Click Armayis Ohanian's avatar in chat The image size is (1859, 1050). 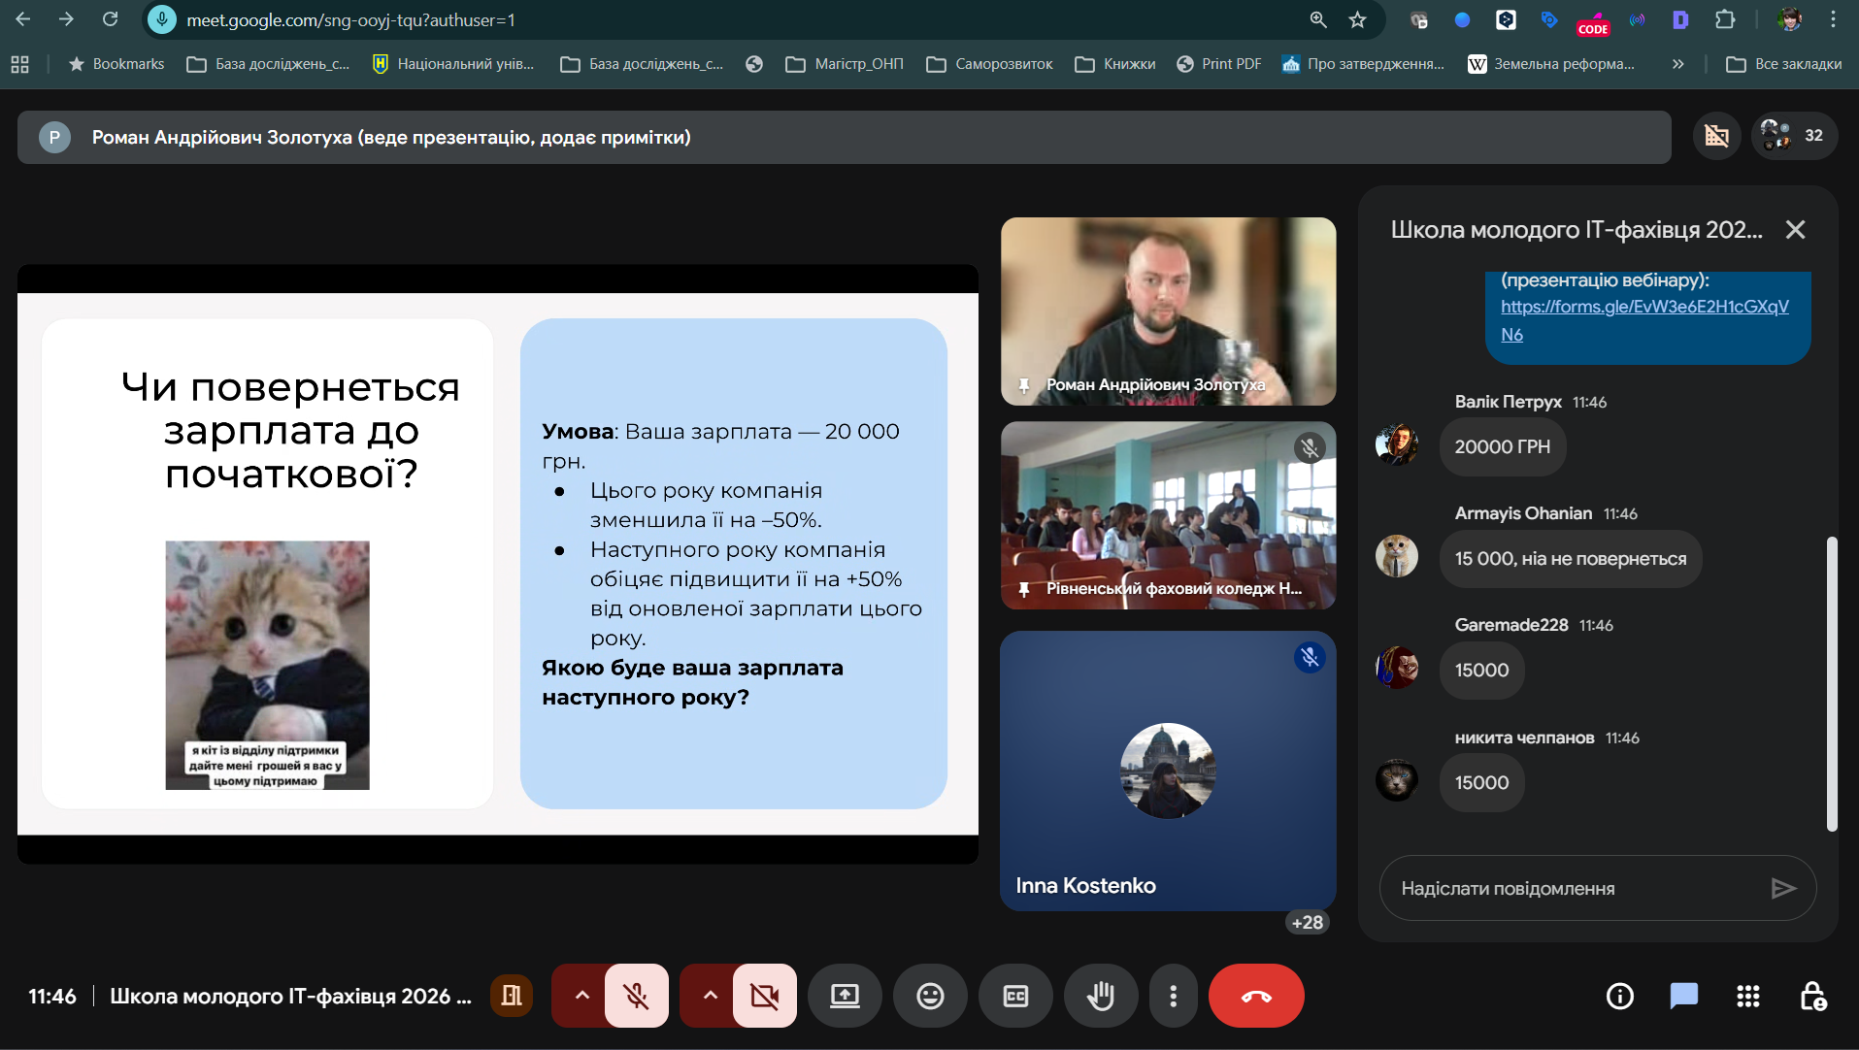1397,556
